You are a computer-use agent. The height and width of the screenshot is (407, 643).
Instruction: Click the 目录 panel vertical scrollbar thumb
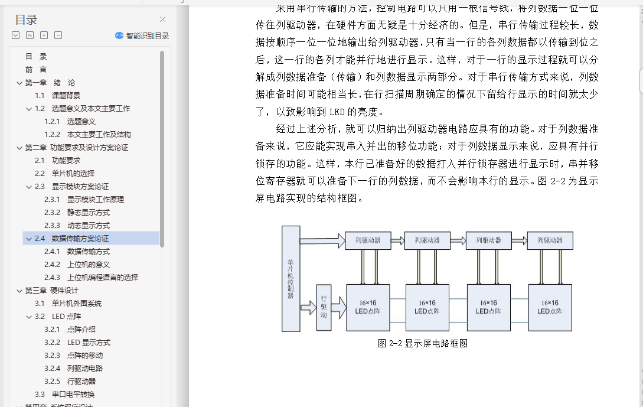pos(162,149)
